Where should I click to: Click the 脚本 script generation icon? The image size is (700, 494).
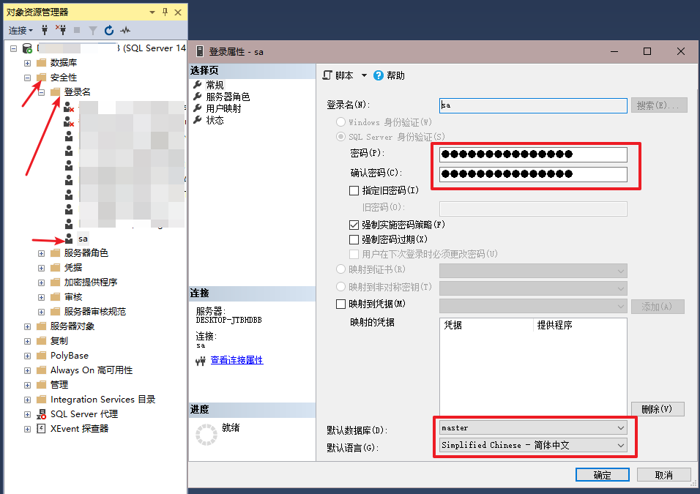click(327, 74)
